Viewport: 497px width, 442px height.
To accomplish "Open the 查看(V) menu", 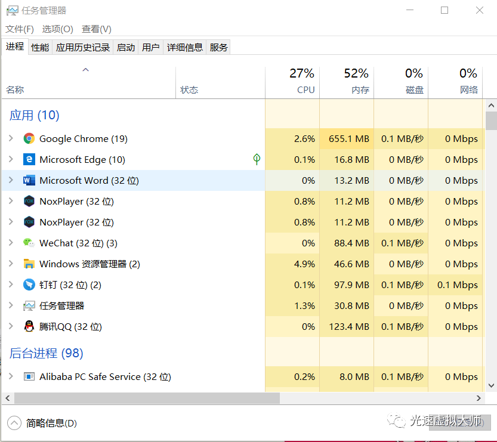I will coord(97,29).
